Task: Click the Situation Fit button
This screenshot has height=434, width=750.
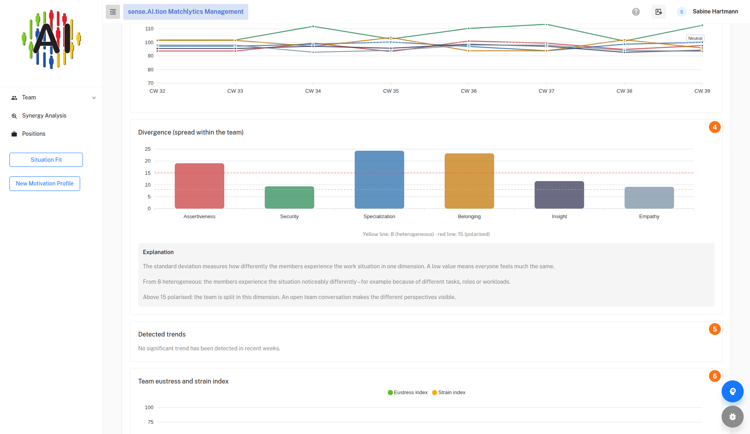Action: pos(46,160)
